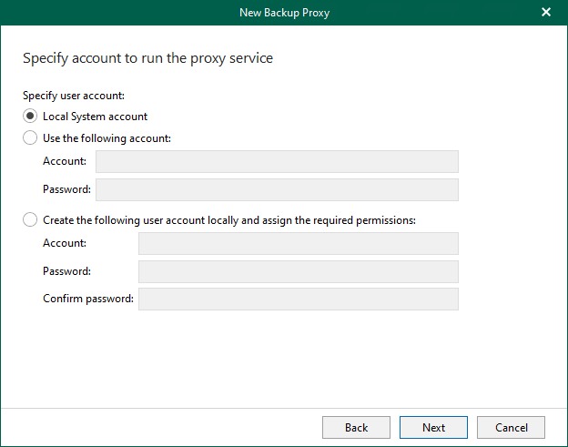Click the 'New Backup Proxy' title bar text
This screenshot has height=447, width=568.
(283, 12)
